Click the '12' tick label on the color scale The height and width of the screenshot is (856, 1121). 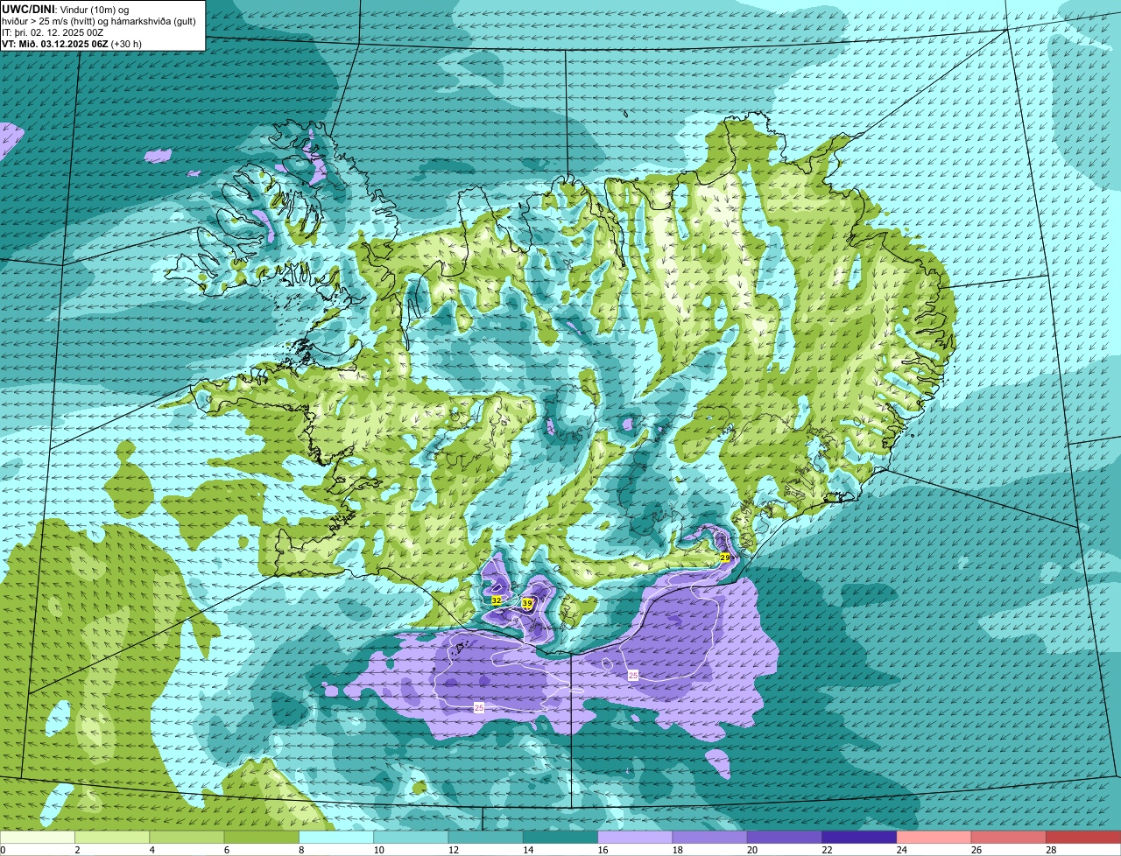(453, 850)
